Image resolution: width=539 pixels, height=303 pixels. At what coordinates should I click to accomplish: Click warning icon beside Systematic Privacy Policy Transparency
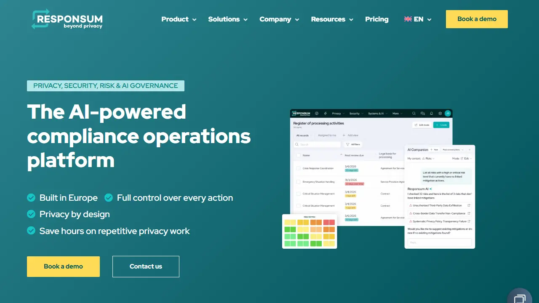click(411, 221)
